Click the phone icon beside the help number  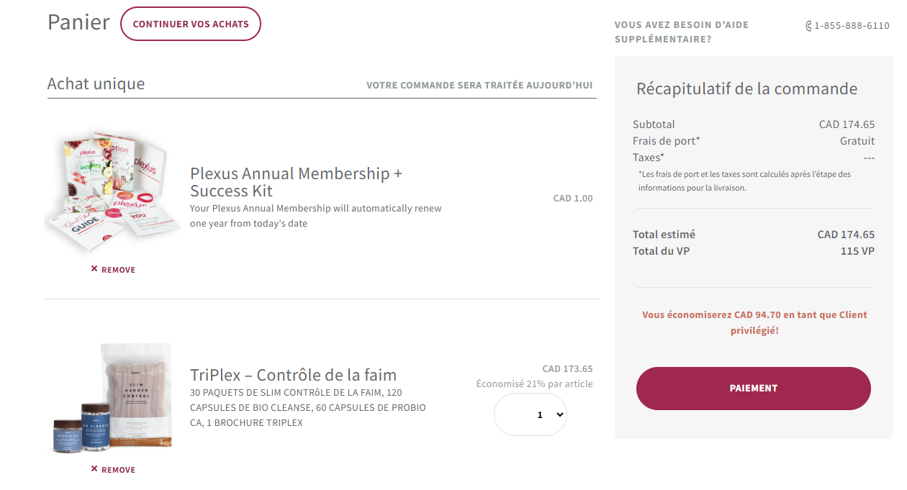click(x=808, y=26)
